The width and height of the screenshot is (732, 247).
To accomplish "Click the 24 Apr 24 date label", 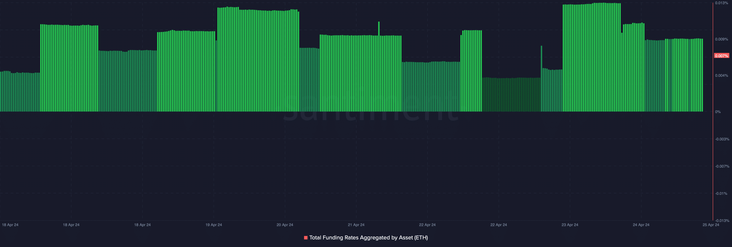I will click(x=641, y=225).
